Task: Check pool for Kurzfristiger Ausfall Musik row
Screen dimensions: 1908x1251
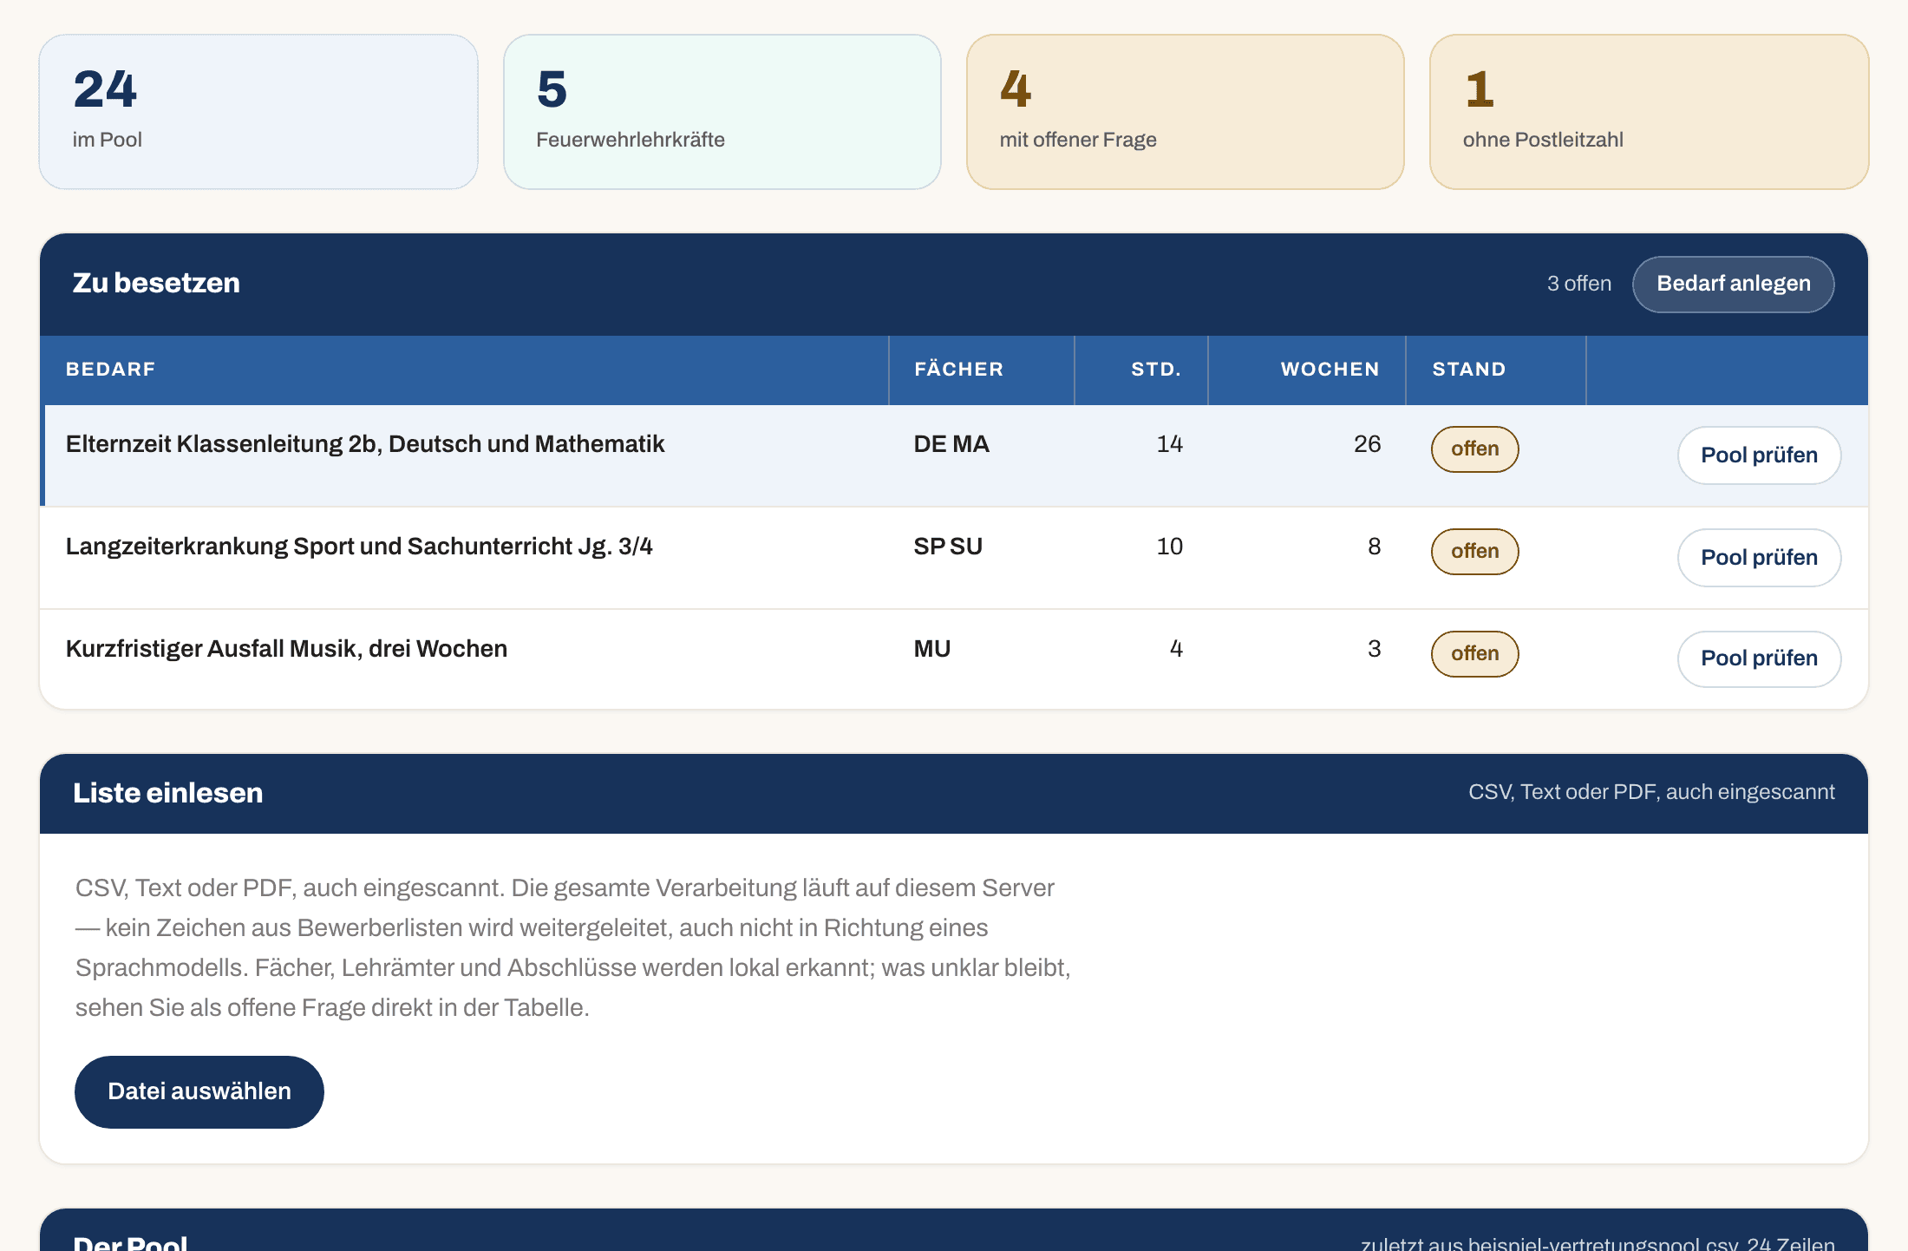Action: click(x=1759, y=658)
